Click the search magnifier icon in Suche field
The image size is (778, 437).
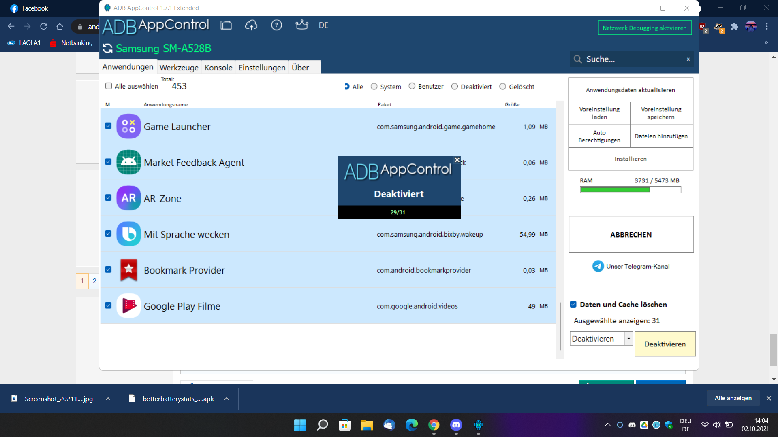click(x=578, y=59)
